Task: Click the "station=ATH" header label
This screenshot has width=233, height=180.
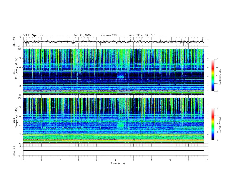Action: pos(109,35)
